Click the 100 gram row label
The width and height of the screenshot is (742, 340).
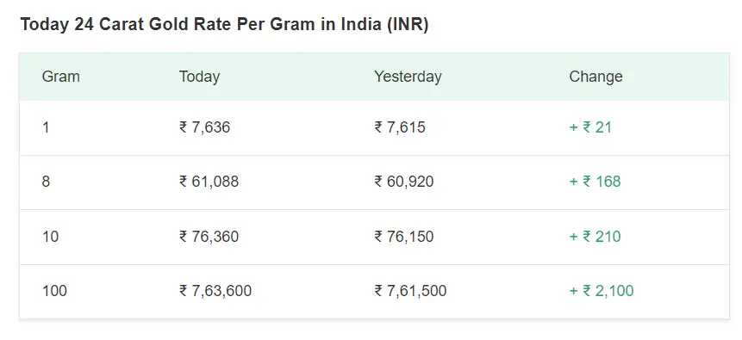tap(54, 291)
